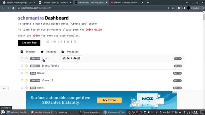The width and height of the screenshot is (205, 115).
Task: Click the Oct 18 date on Book2 row
Action: pos(177,73)
